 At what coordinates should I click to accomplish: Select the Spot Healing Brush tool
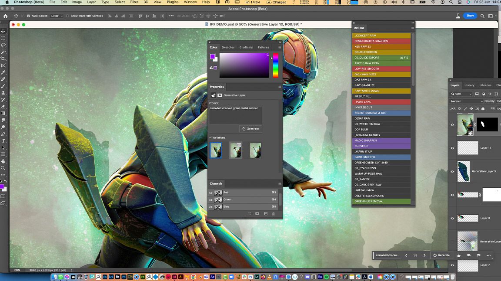pyautogui.click(x=3, y=79)
